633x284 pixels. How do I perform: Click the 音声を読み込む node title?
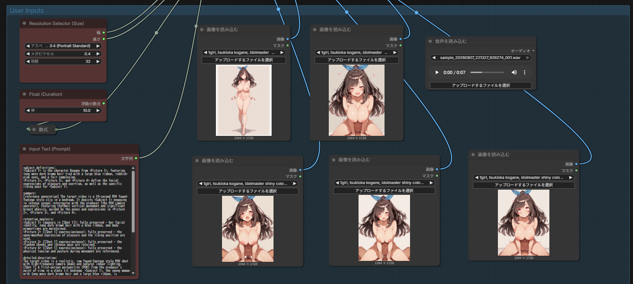click(451, 41)
